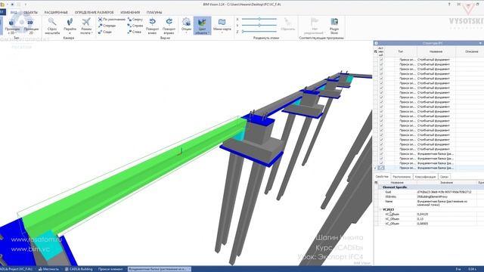View model from top (Сверху)

(x=135, y=20)
